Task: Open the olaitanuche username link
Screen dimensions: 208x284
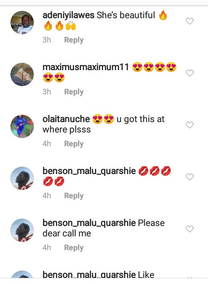Action: click(66, 119)
